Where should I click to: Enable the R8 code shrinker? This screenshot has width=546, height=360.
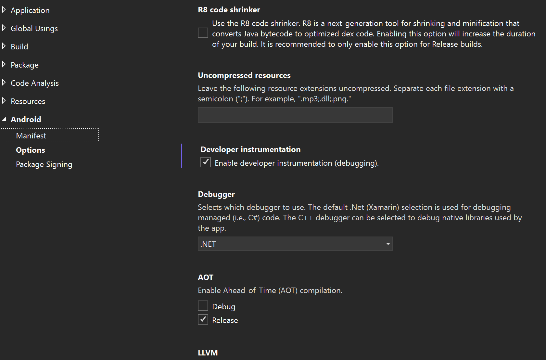203,33
